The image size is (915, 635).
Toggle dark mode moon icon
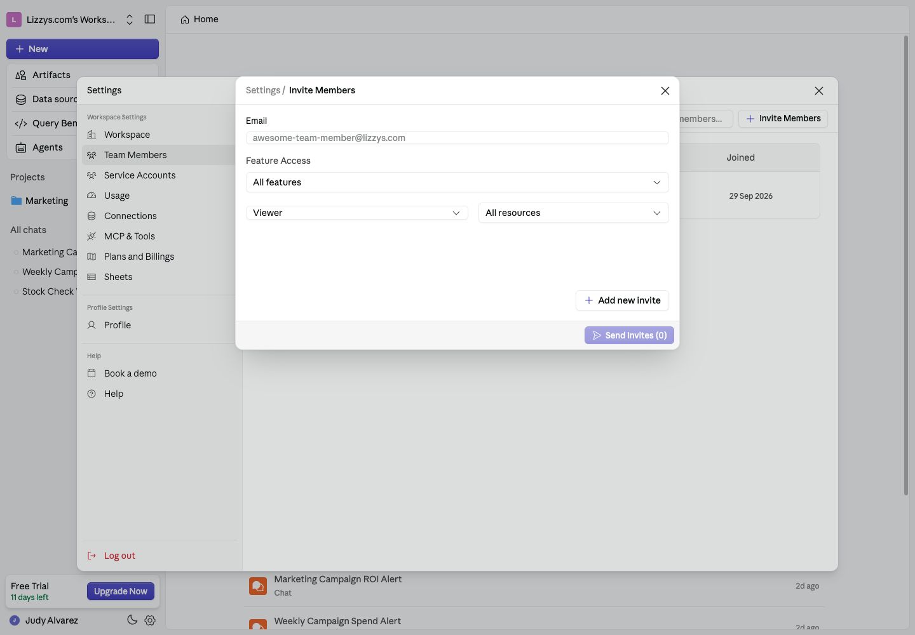(132, 620)
